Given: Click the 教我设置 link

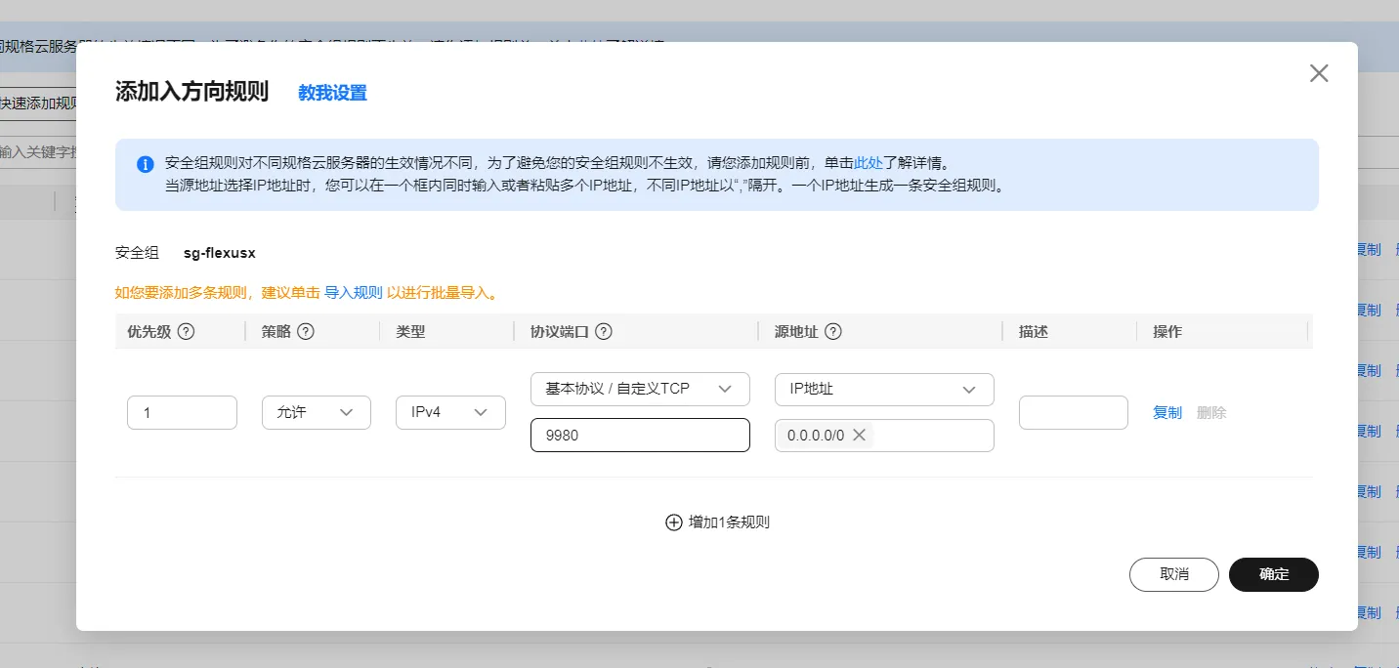Looking at the screenshot, I should click(332, 93).
